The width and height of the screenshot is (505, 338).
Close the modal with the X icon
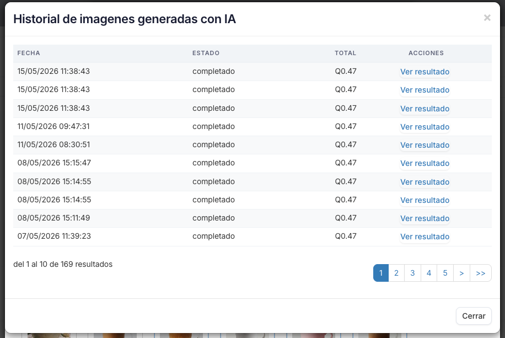[x=487, y=18]
